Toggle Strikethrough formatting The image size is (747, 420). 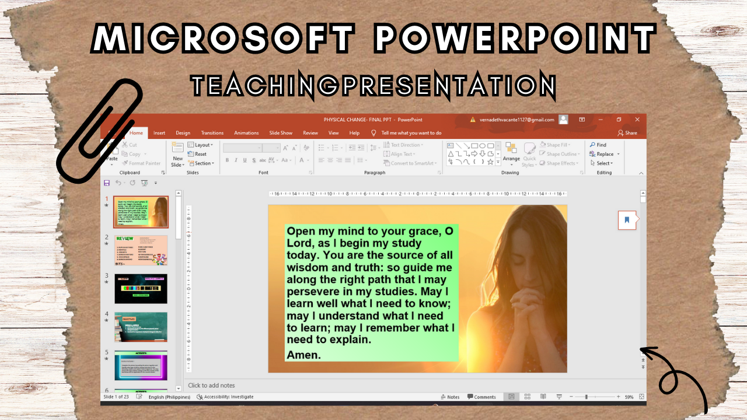coord(263,160)
